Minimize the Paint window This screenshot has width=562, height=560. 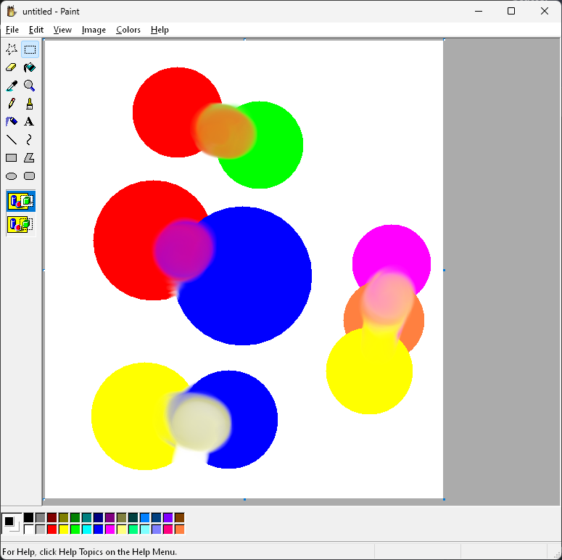[479, 12]
